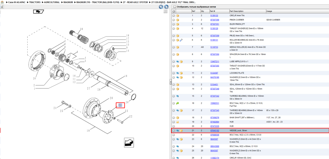Click 'ASSY, Inc. 20 - 23' usage cell
The width and height of the screenshot is (329, 159).
[274, 122]
